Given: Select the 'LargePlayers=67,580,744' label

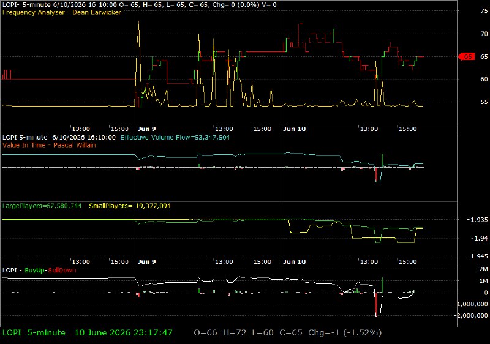Looking at the screenshot, I should tap(42, 206).
